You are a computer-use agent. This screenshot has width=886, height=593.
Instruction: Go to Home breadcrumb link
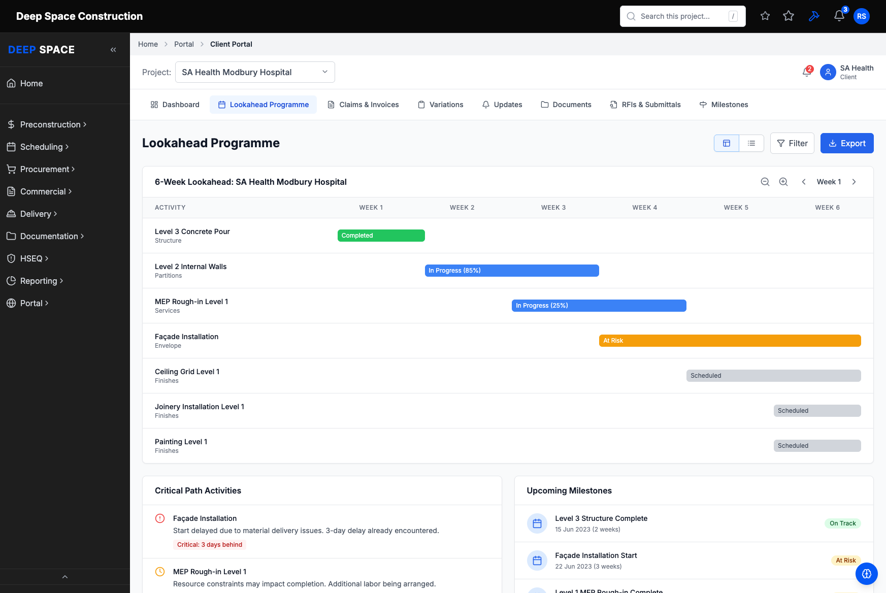point(148,44)
